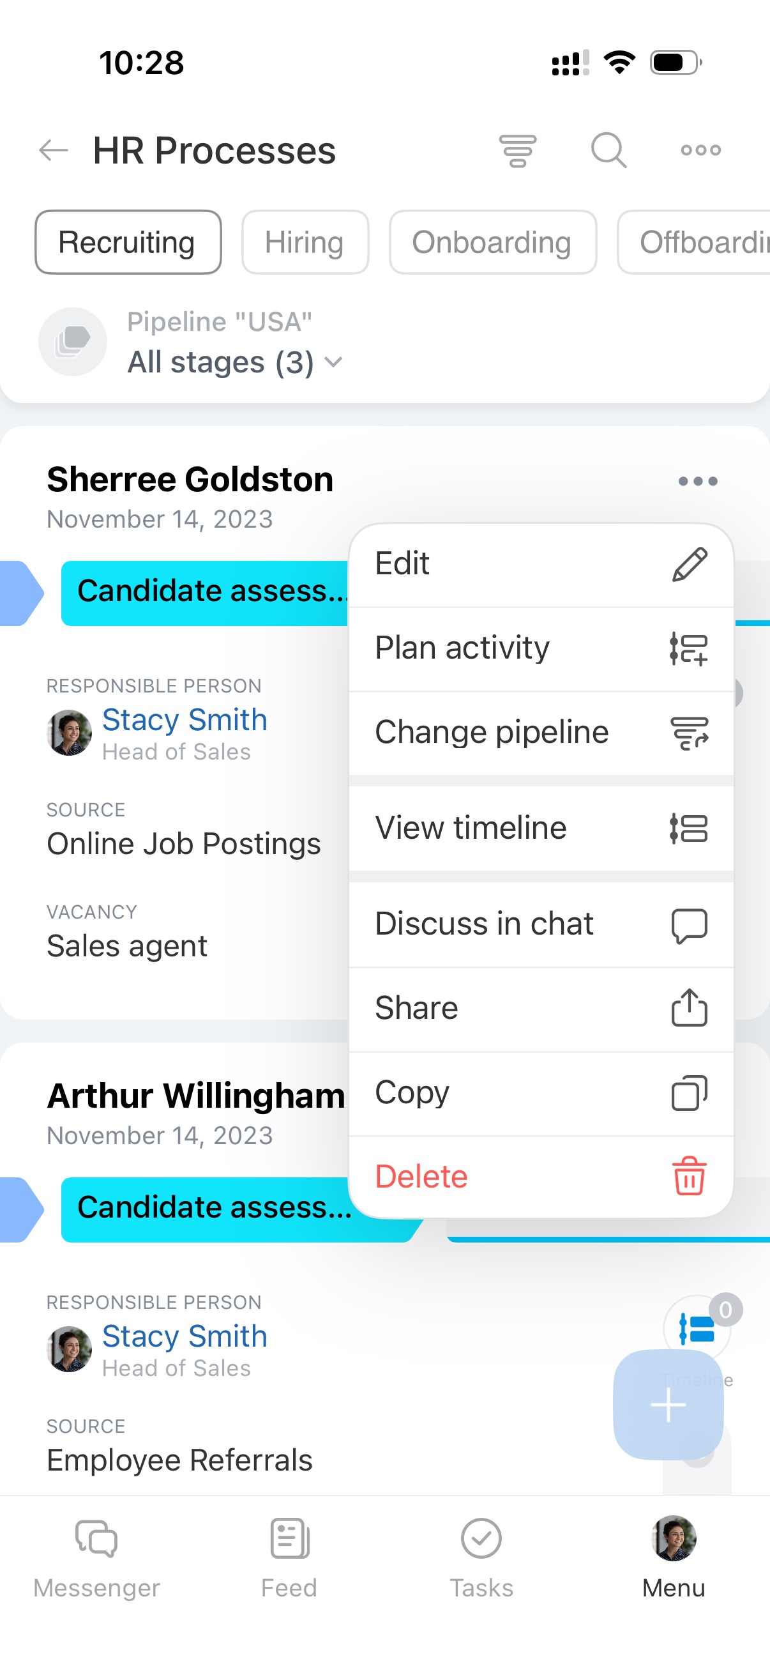
Task: Tap the pipeline stages icon
Action: pos(73,342)
